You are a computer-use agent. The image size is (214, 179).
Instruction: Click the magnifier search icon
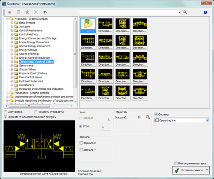185,12
